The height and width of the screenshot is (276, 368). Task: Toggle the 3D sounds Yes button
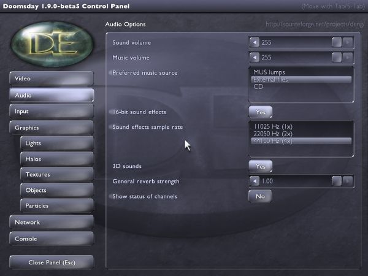(x=261, y=166)
